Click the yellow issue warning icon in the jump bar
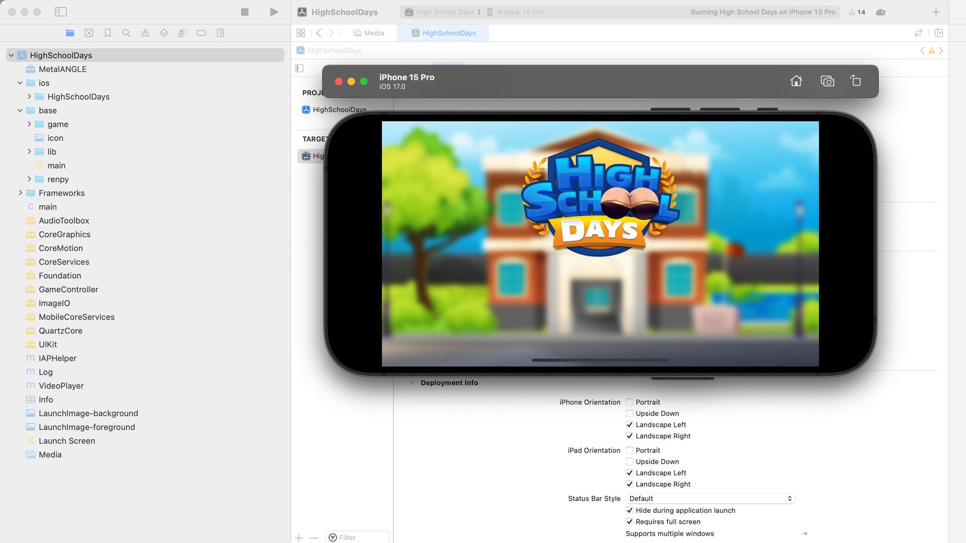 pyautogui.click(x=931, y=50)
